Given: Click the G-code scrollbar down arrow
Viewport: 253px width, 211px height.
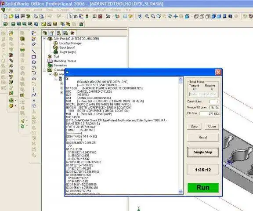Looking at the screenshot, I should click(x=181, y=192).
